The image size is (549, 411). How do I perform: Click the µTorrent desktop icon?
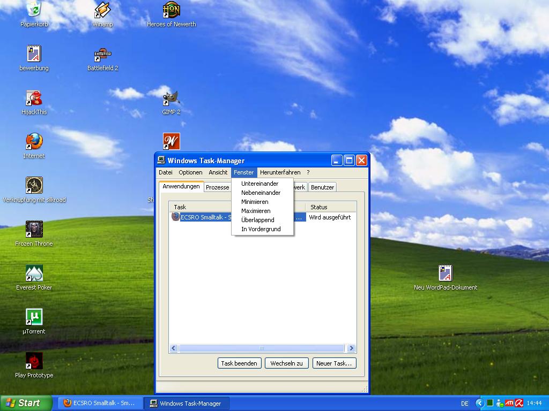pos(34,317)
